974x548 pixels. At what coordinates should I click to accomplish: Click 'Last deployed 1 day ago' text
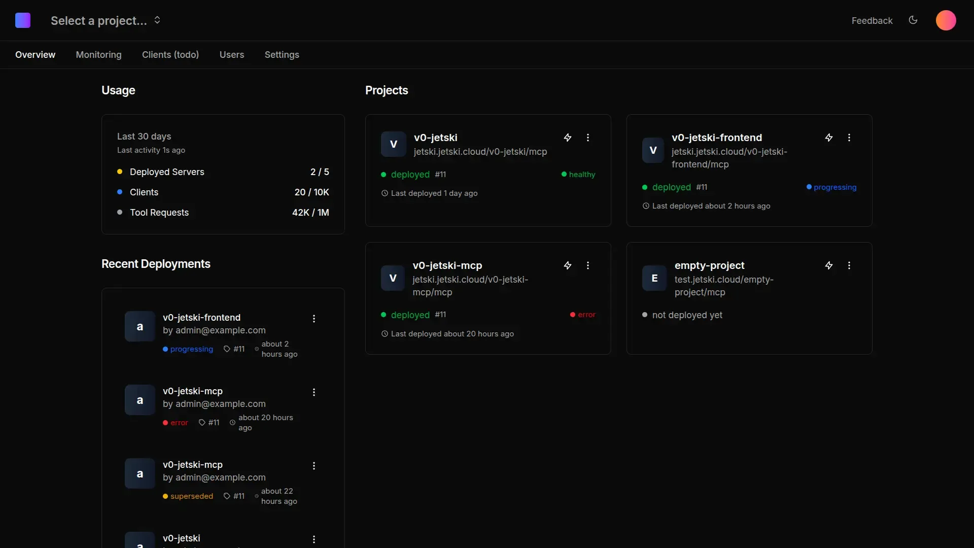[434, 193]
